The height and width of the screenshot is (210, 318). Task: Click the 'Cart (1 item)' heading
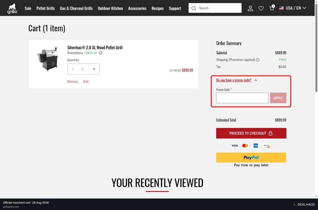(47, 28)
